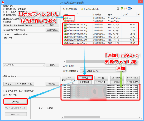Open the irfan¥$N_sh name pattern dropdown

pos(24,65)
